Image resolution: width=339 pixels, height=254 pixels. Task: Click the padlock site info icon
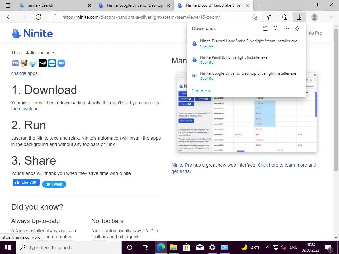[x=55, y=17]
